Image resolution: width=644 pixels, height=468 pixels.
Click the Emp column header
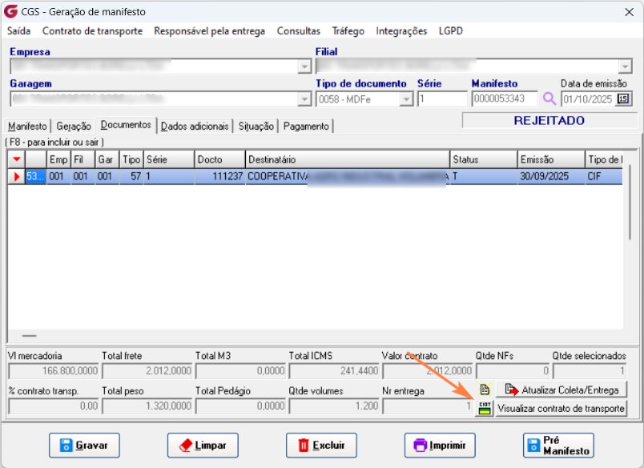coord(58,159)
